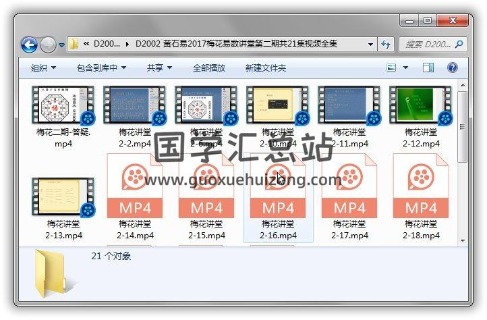
Task: Minimize the Explorer window
Action: point(409,20)
